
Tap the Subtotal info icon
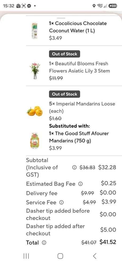pos(74,167)
